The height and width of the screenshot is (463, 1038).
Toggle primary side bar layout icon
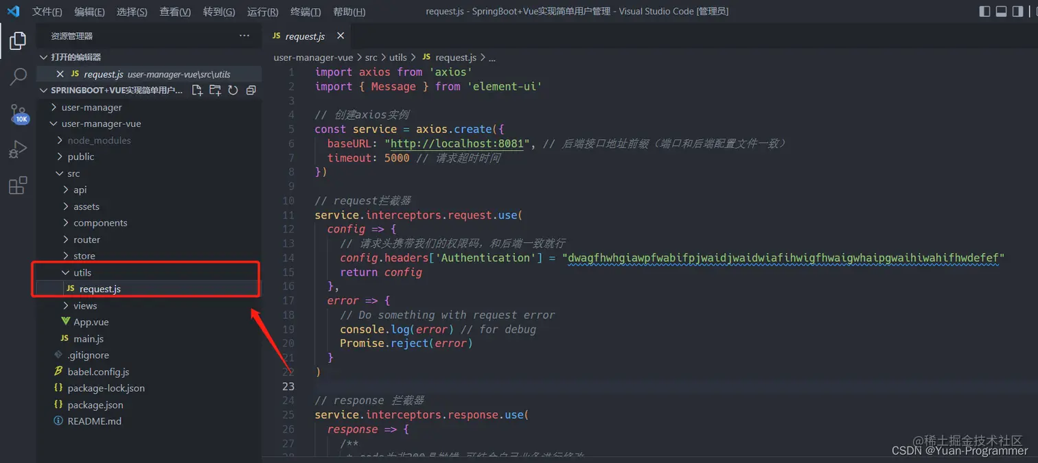984,11
